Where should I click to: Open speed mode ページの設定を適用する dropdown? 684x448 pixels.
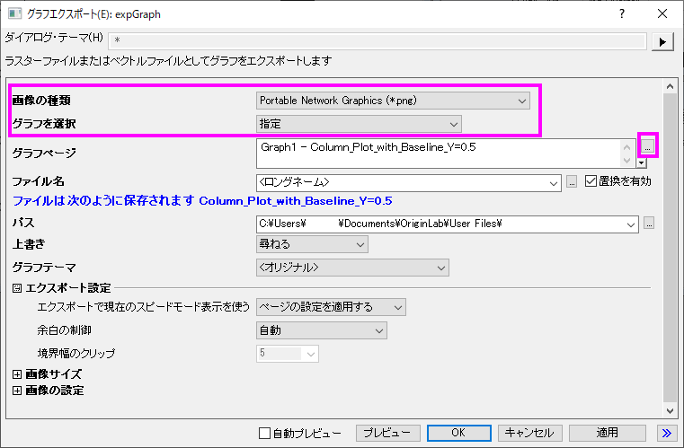pos(331,307)
